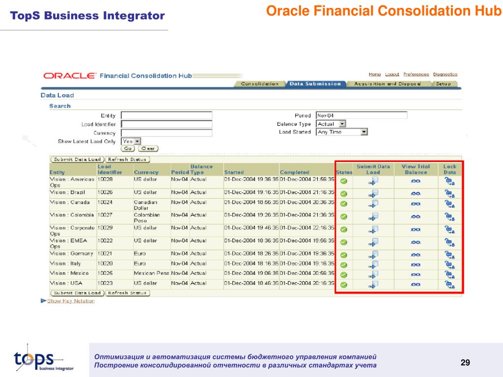Click the Period field showing Nov-04
Image resolution: width=503 pixels, height=377 pixels.
[362, 115]
